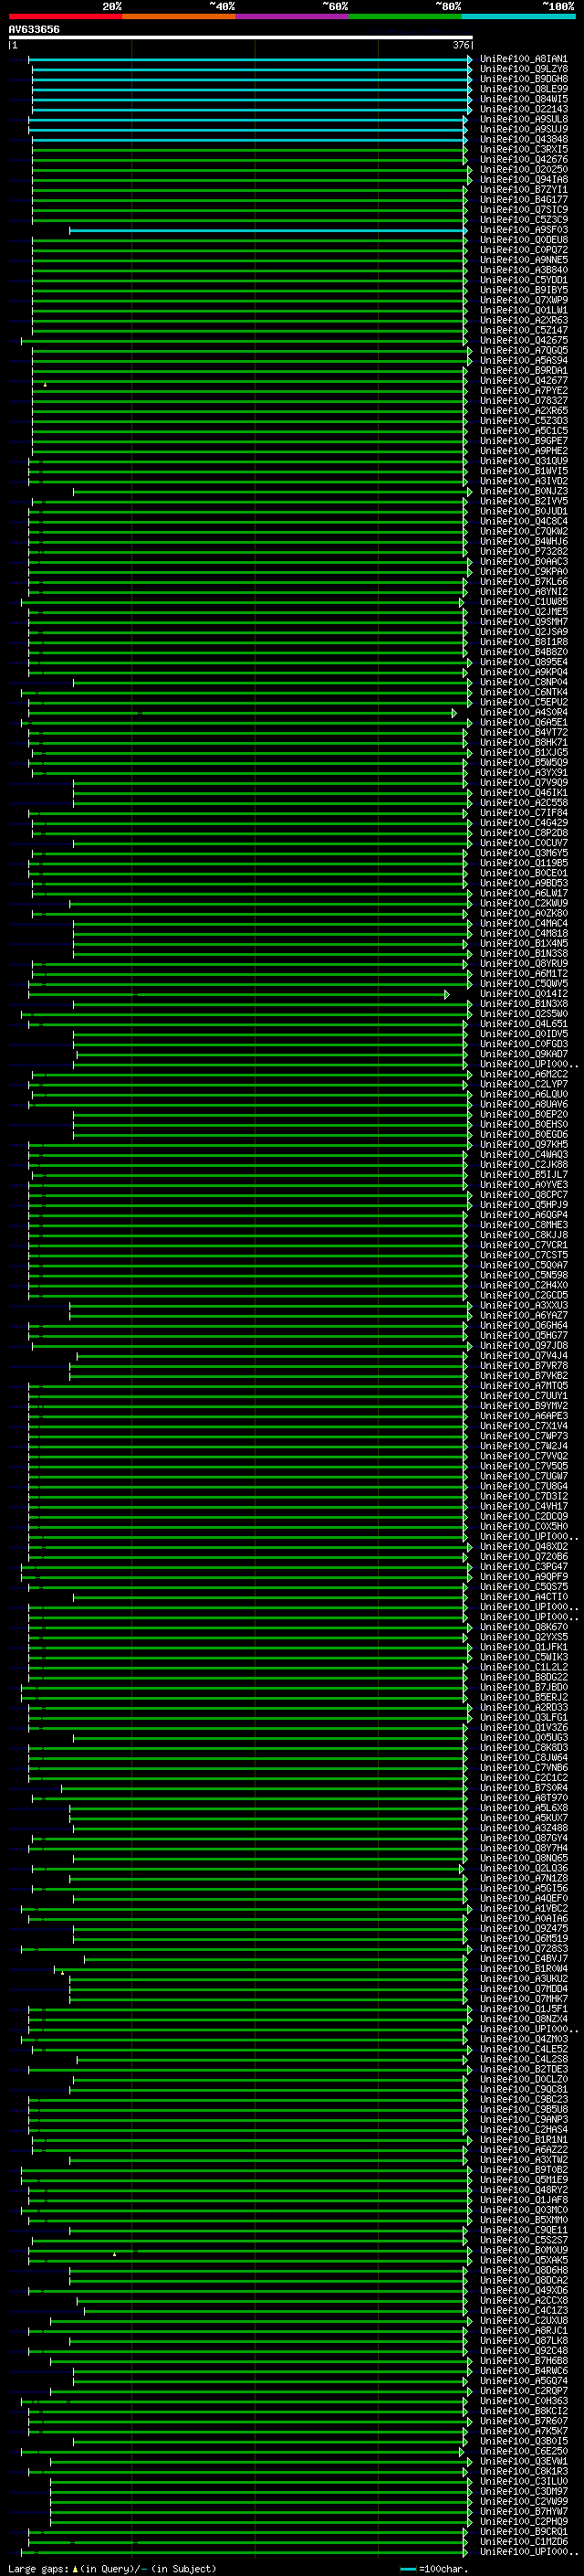The image size is (584, 2576).
Task: Select hit label UniRef100_Q7SIC9
Action: pyautogui.click(x=524, y=209)
